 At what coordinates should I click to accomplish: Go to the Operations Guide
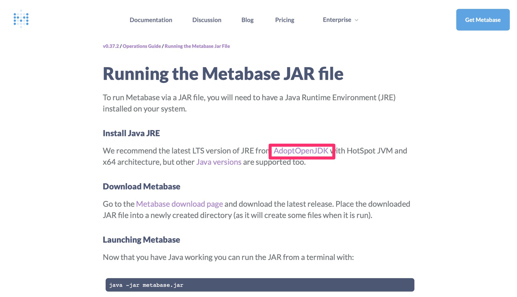click(142, 46)
